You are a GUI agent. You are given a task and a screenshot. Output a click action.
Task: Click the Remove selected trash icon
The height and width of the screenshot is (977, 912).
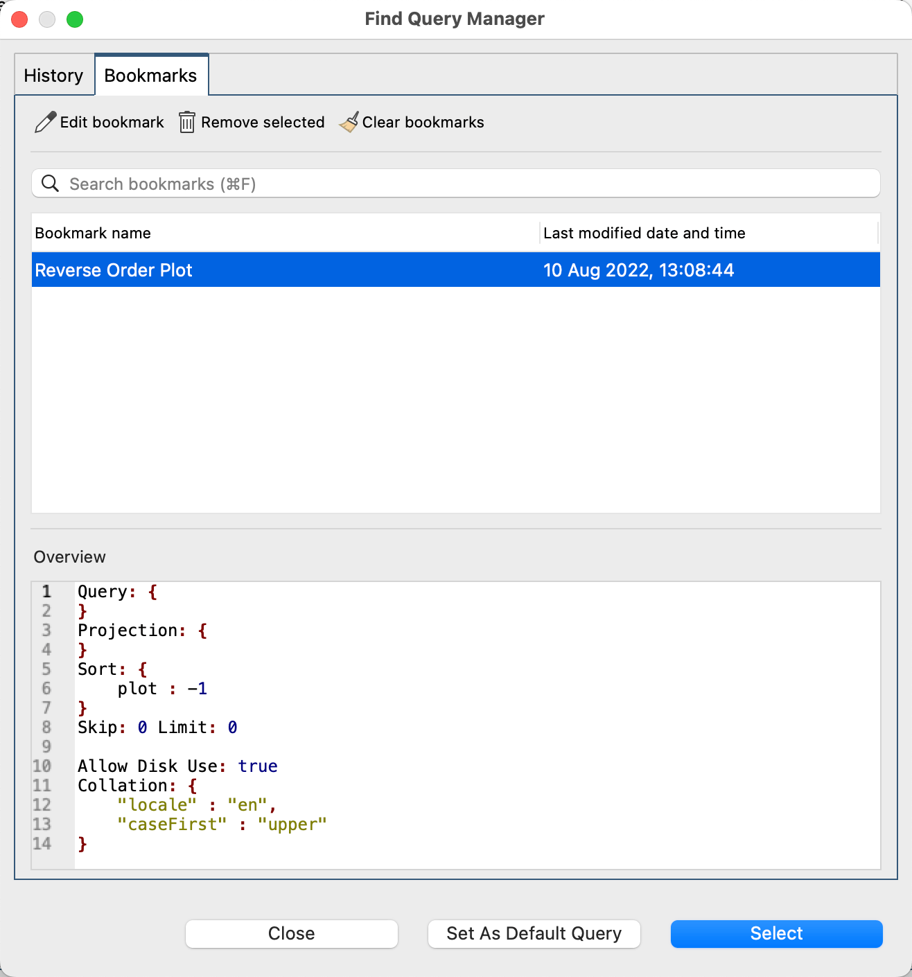pyautogui.click(x=186, y=122)
